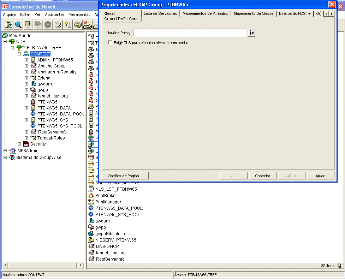Click the Ajuda button

pos(320,176)
